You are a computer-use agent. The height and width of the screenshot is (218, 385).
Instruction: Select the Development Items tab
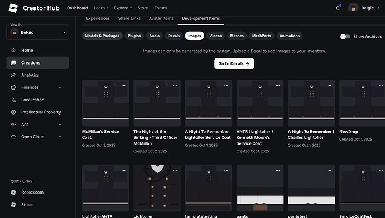tap(201, 18)
